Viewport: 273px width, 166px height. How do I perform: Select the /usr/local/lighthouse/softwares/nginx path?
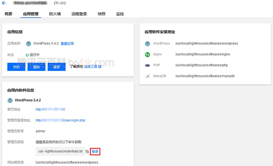tap(203, 55)
